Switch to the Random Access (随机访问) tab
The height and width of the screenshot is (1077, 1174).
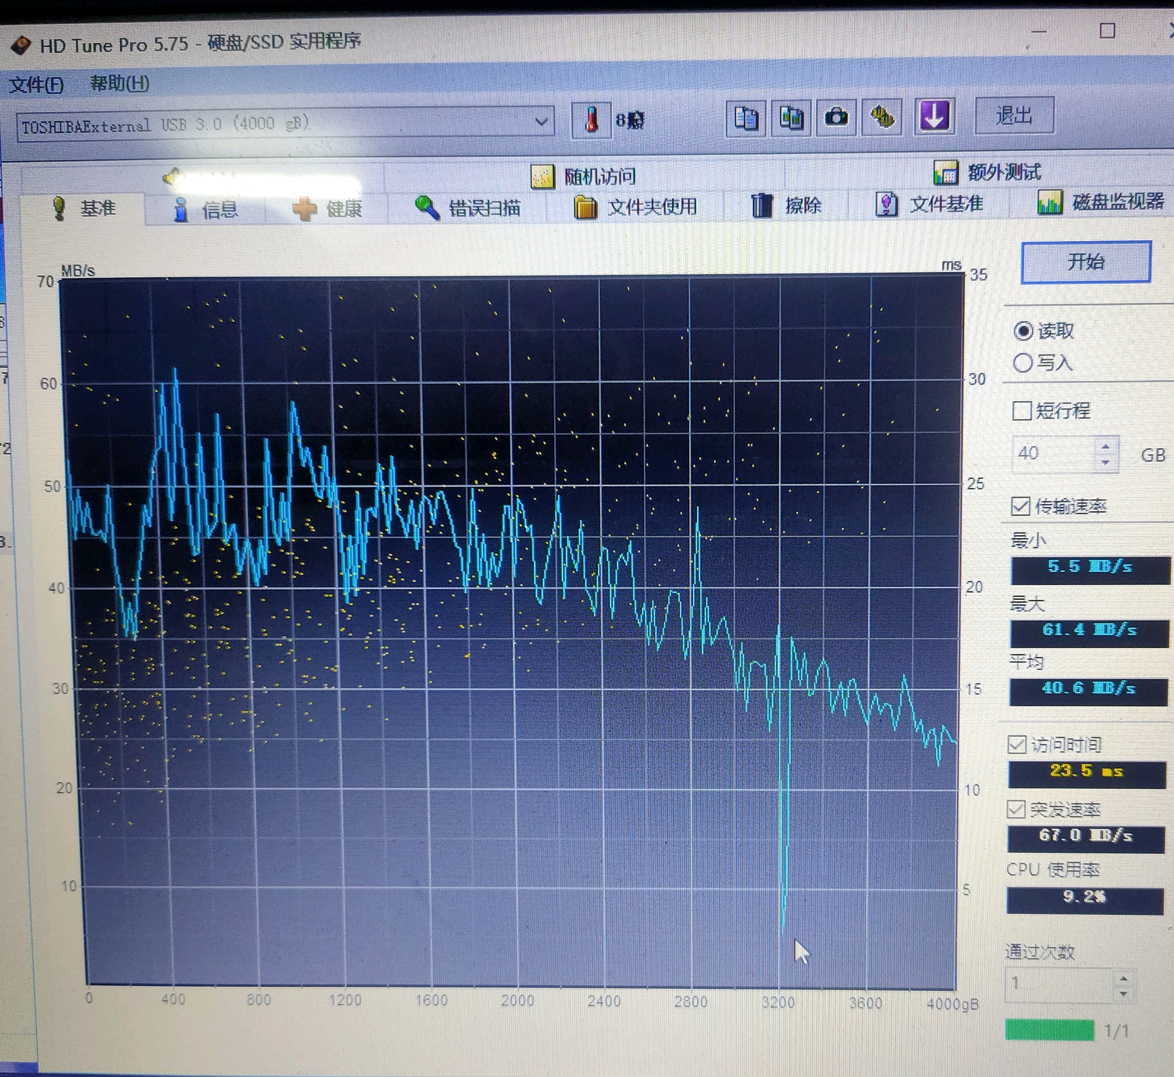point(584,177)
